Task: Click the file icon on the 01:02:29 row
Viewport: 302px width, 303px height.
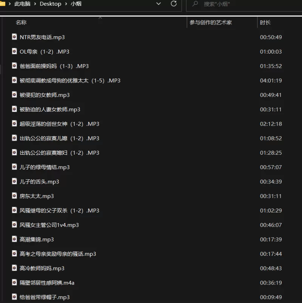Action: [x=14, y=210]
